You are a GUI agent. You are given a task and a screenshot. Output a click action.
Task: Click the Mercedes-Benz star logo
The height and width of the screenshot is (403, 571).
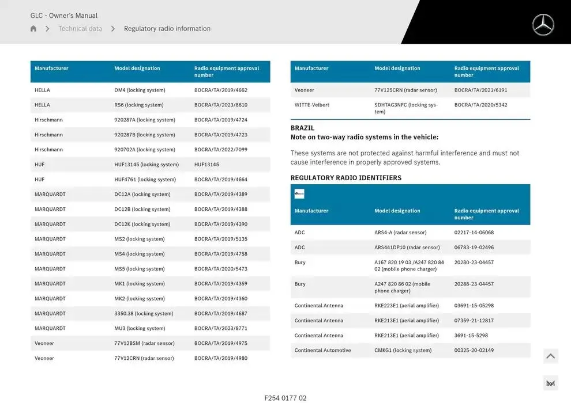(543, 25)
